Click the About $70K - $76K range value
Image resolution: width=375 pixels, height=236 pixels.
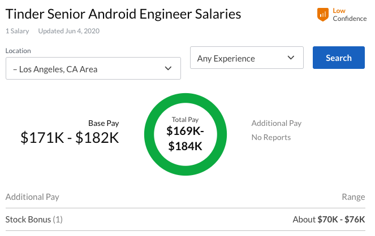(x=329, y=220)
